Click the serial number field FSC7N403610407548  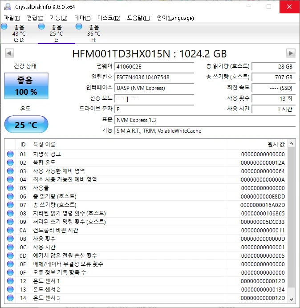pyautogui.click(x=154, y=77)
